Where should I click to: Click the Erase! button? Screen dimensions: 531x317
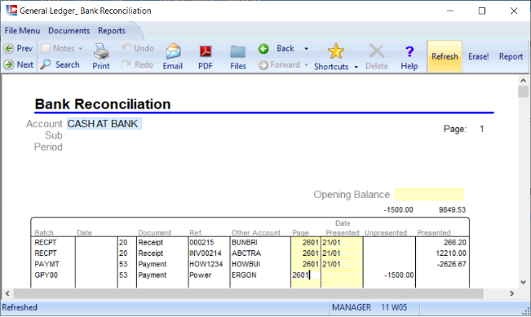point(479,56)
